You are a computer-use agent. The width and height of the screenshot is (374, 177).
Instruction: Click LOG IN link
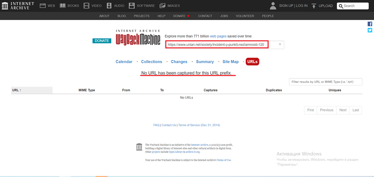302,6
